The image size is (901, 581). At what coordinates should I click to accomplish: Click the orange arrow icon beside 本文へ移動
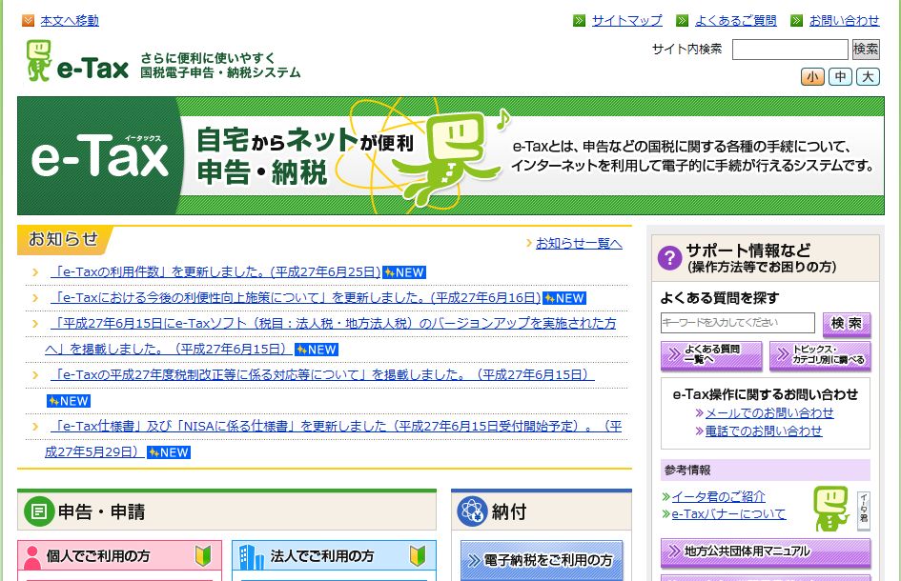29,21
